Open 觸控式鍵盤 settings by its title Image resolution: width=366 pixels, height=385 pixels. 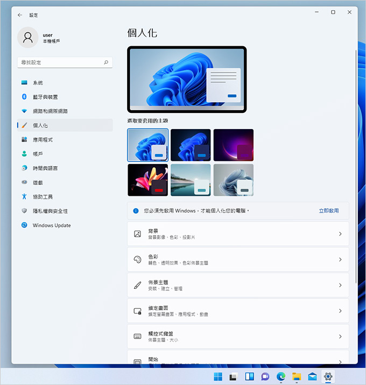160,333
